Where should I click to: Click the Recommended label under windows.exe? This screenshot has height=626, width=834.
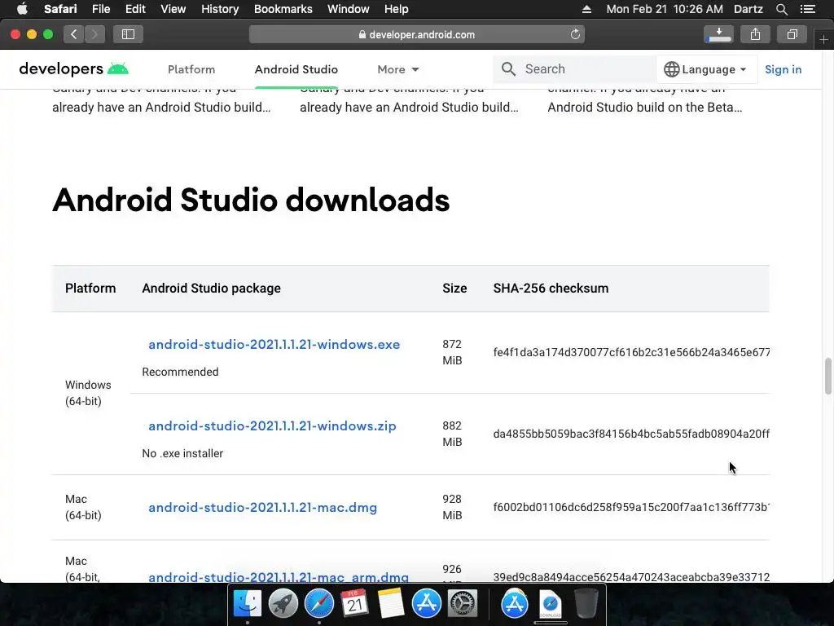(x=180, y=372)
